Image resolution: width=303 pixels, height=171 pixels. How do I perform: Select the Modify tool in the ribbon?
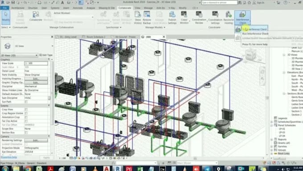point(6,17)
